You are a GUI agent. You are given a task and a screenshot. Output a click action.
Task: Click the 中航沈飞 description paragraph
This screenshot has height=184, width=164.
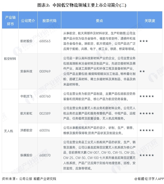coord(99,96)
